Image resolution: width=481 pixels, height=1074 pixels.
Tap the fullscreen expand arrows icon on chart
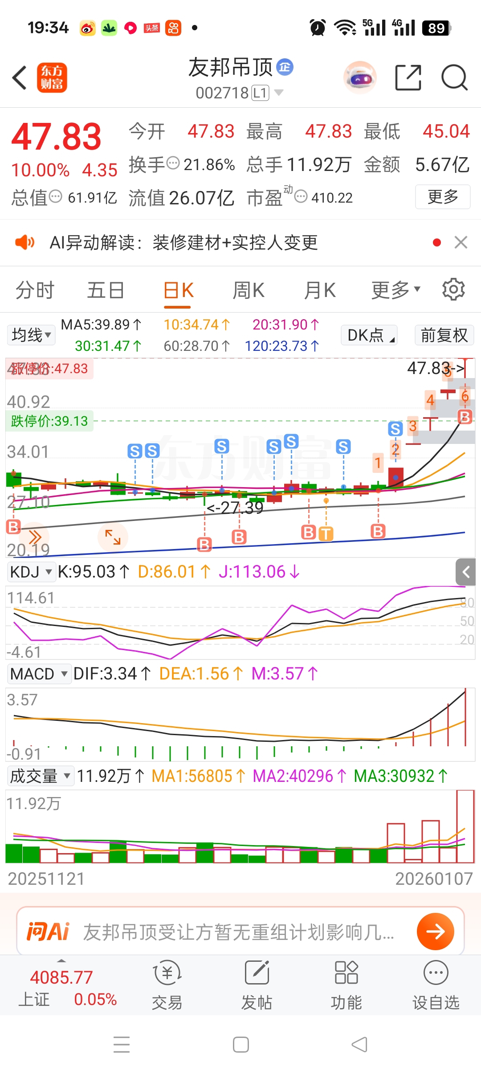[x=113, y=537]
